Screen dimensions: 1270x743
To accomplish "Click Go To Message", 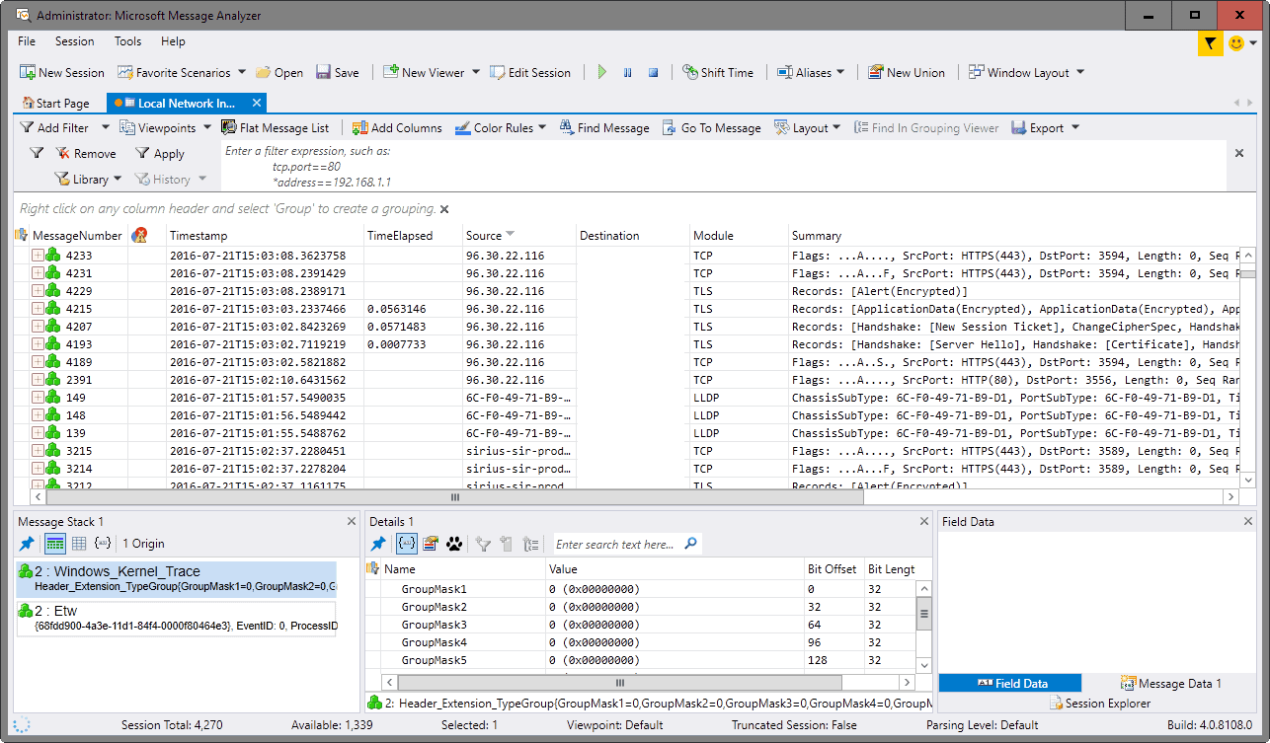I will tap(712, 127).
